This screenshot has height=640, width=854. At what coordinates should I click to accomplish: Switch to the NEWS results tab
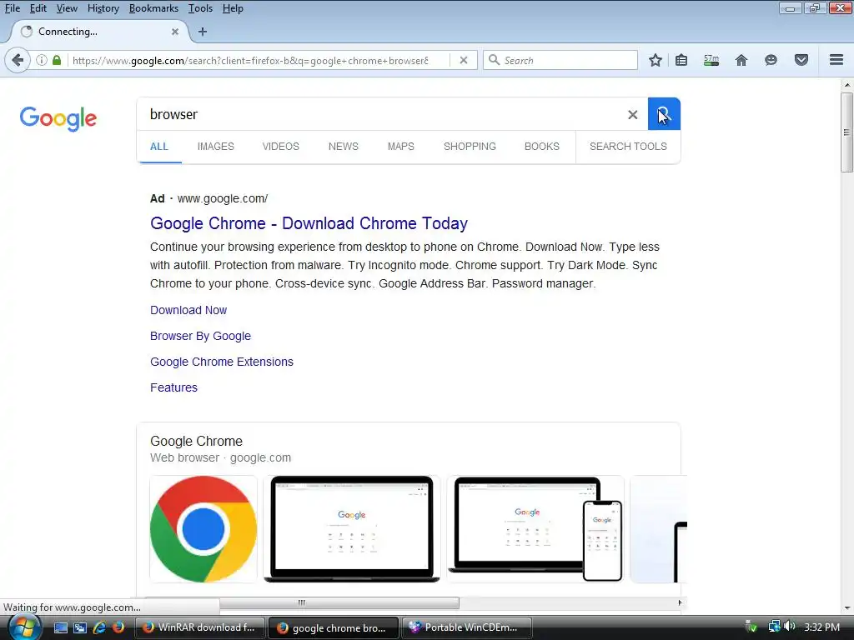point(343,147)
